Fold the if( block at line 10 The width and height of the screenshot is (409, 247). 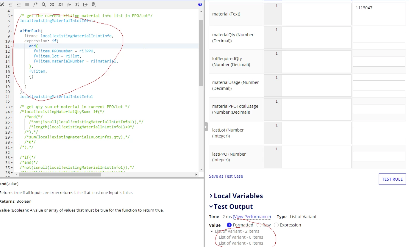(x=12, y=41)
